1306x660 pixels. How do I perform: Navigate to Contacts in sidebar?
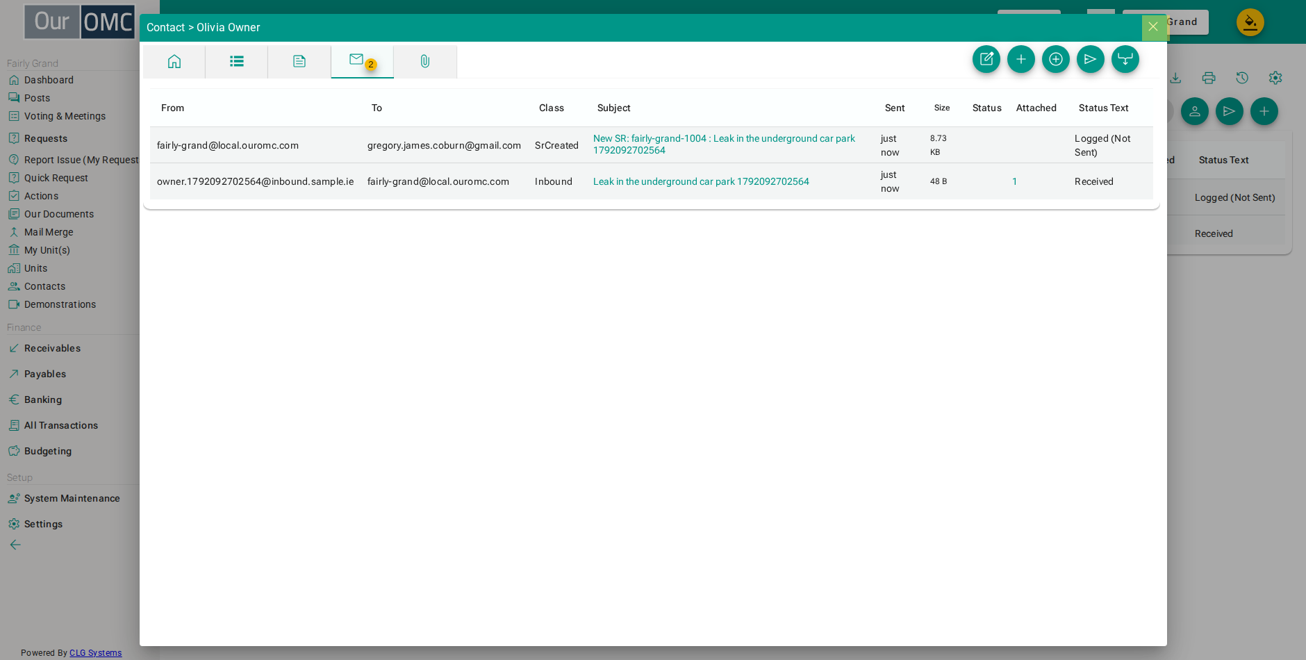tap(44, 286)
